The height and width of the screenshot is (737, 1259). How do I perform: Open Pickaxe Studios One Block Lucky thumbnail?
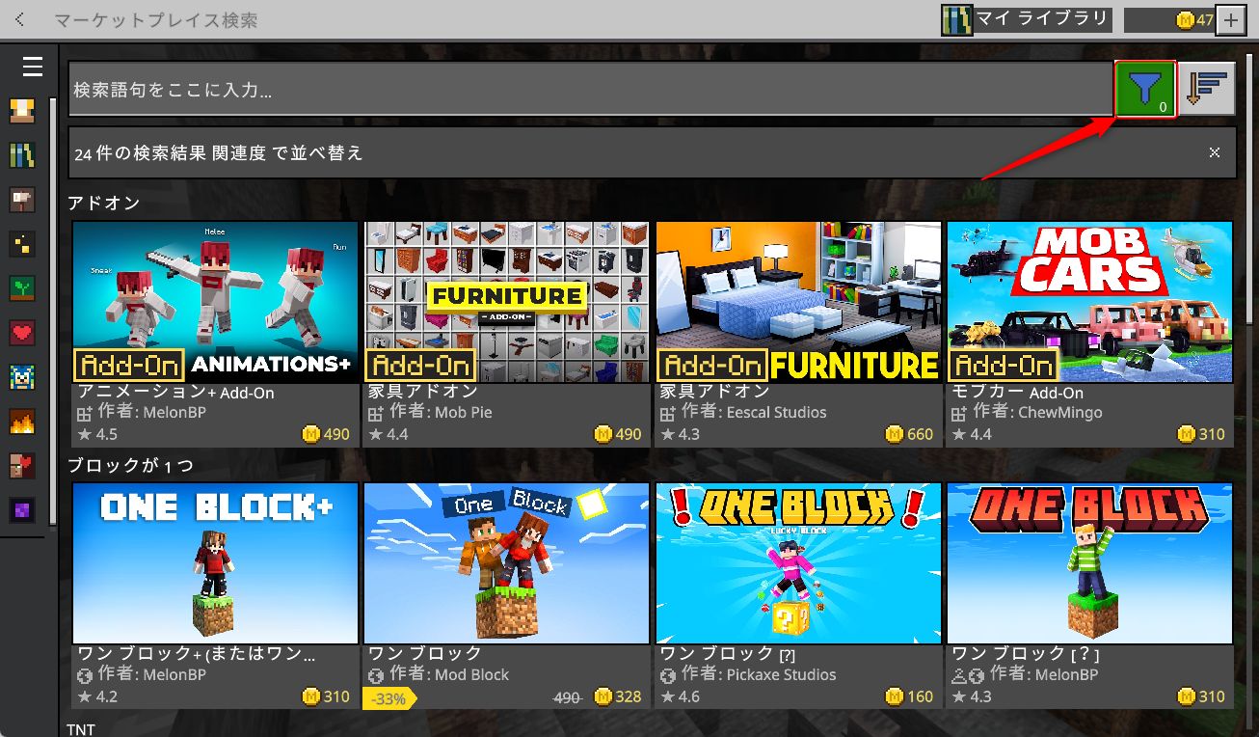coord(798,563)
